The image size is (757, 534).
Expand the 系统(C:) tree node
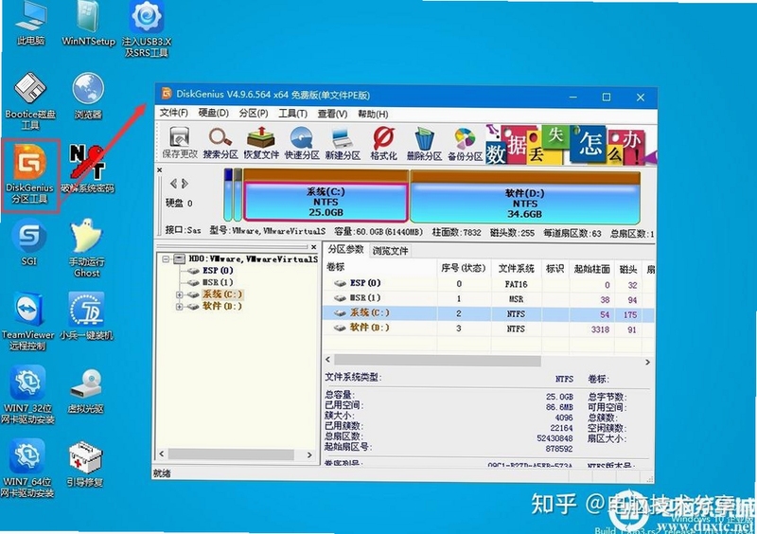(180, 294)
